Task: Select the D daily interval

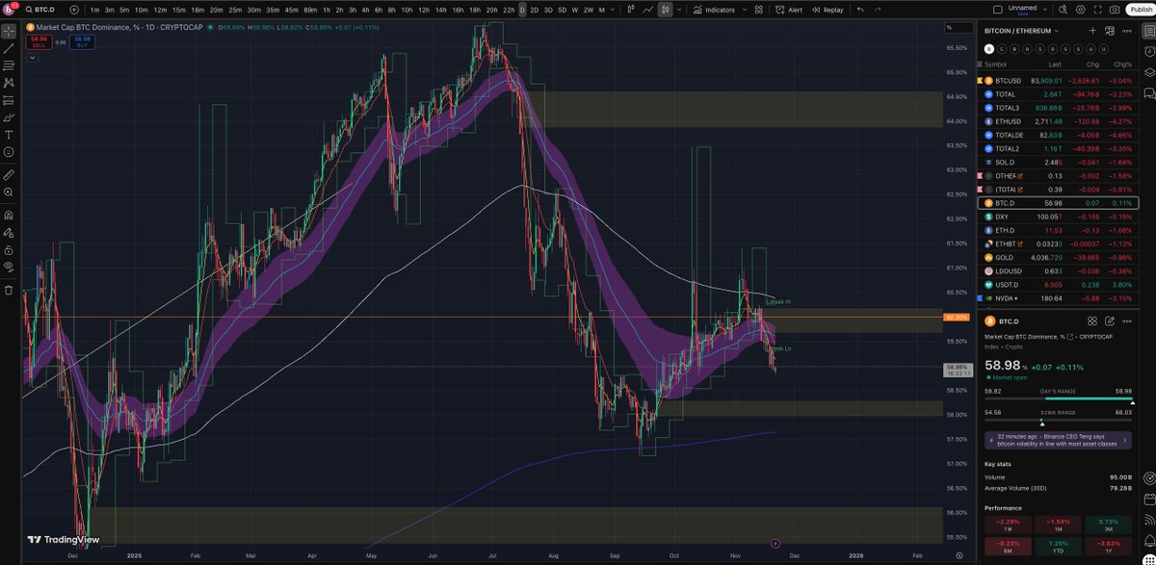Action: (x=522, y=10)
